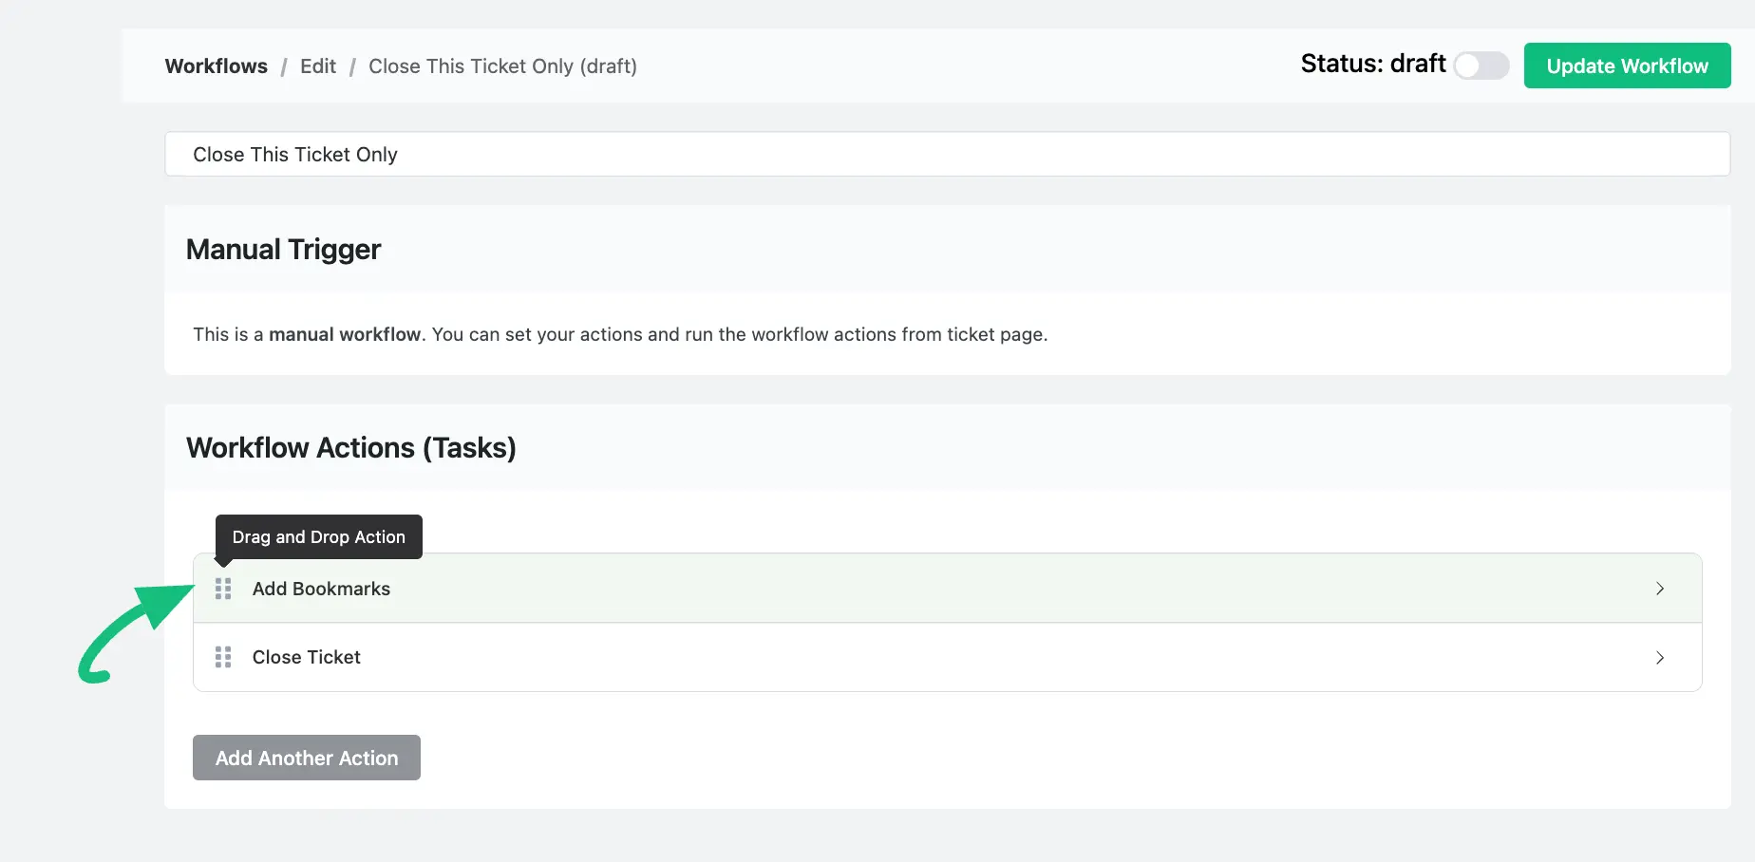
Task: Open the Workflows breadcrumb link
Action: point(217,66)
